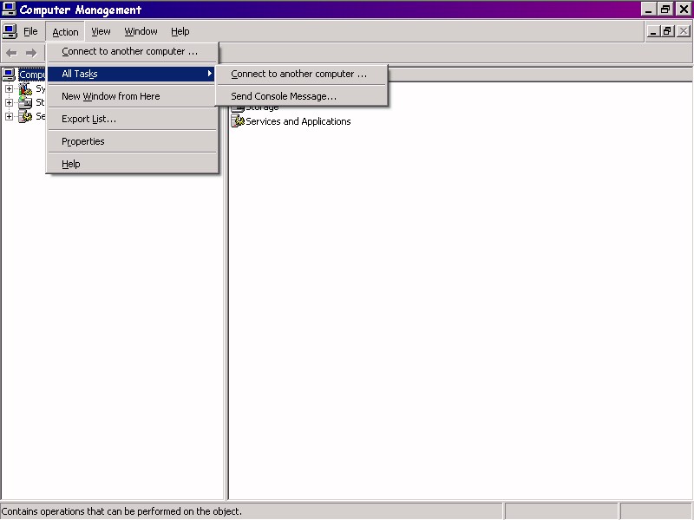
Task: Select Export List
Action: tap(133, 119)
